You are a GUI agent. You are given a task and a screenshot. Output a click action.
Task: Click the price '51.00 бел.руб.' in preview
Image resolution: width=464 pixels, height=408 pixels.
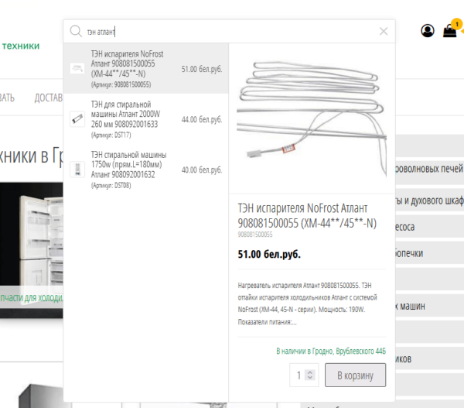pos(269,254)
